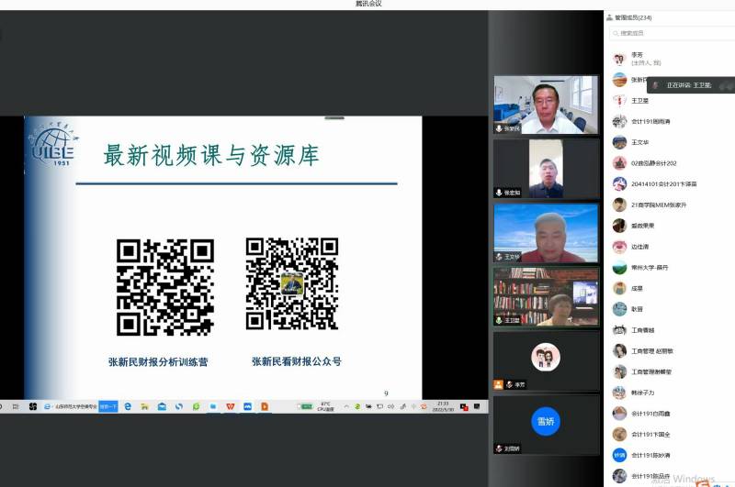The image size is (735, 487).
Task: Select member name 会计191卞国全
Action: [x=650, y=435]
